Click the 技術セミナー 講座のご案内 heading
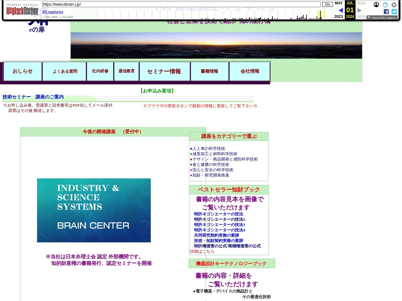Screen dimensions: 402x301 tap(33, 97)
